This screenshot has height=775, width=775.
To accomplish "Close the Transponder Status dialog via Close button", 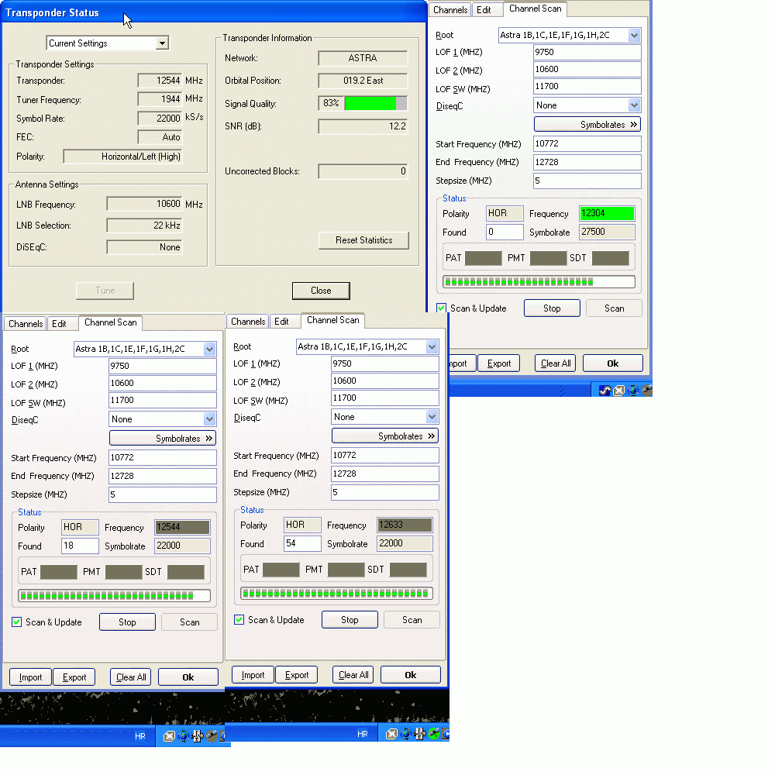I will tap(321, 291).
